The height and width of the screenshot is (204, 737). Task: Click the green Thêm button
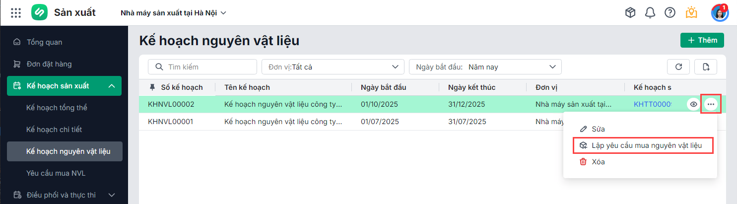click(702, 40)
